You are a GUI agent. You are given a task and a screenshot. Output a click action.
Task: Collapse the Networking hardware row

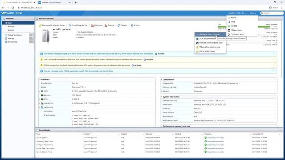[40, 107]
